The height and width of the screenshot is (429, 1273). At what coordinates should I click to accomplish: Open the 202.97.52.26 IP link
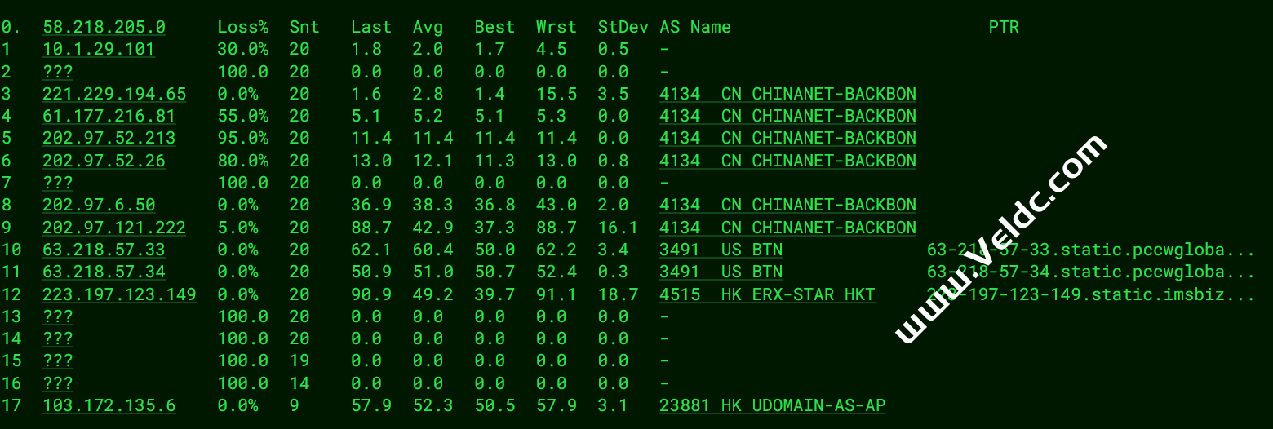click(x=104, y=161)
